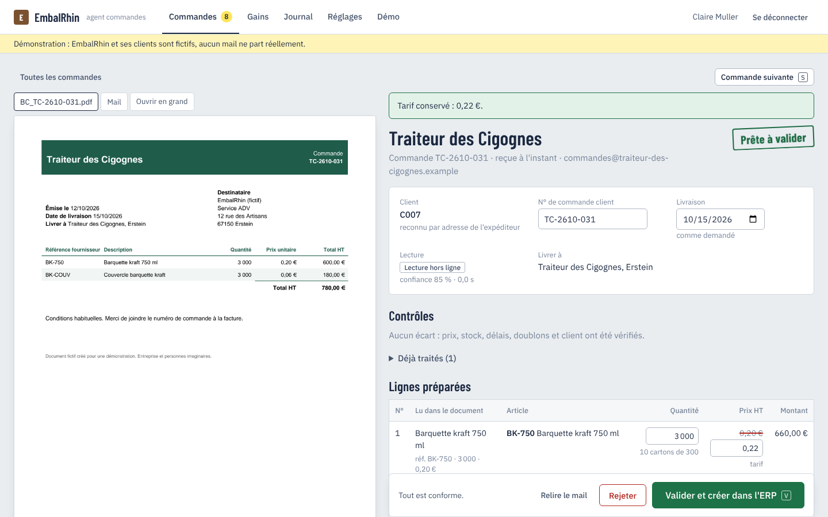Click the client code C007
828x517 pixels.
[x=410, y=215]
